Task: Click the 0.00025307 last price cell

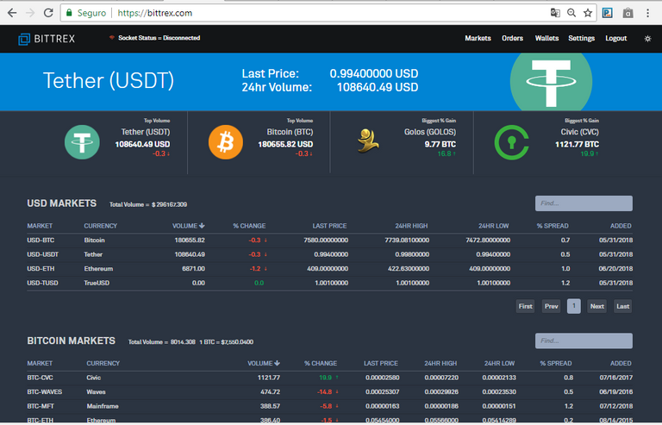Action: (382, 392)
